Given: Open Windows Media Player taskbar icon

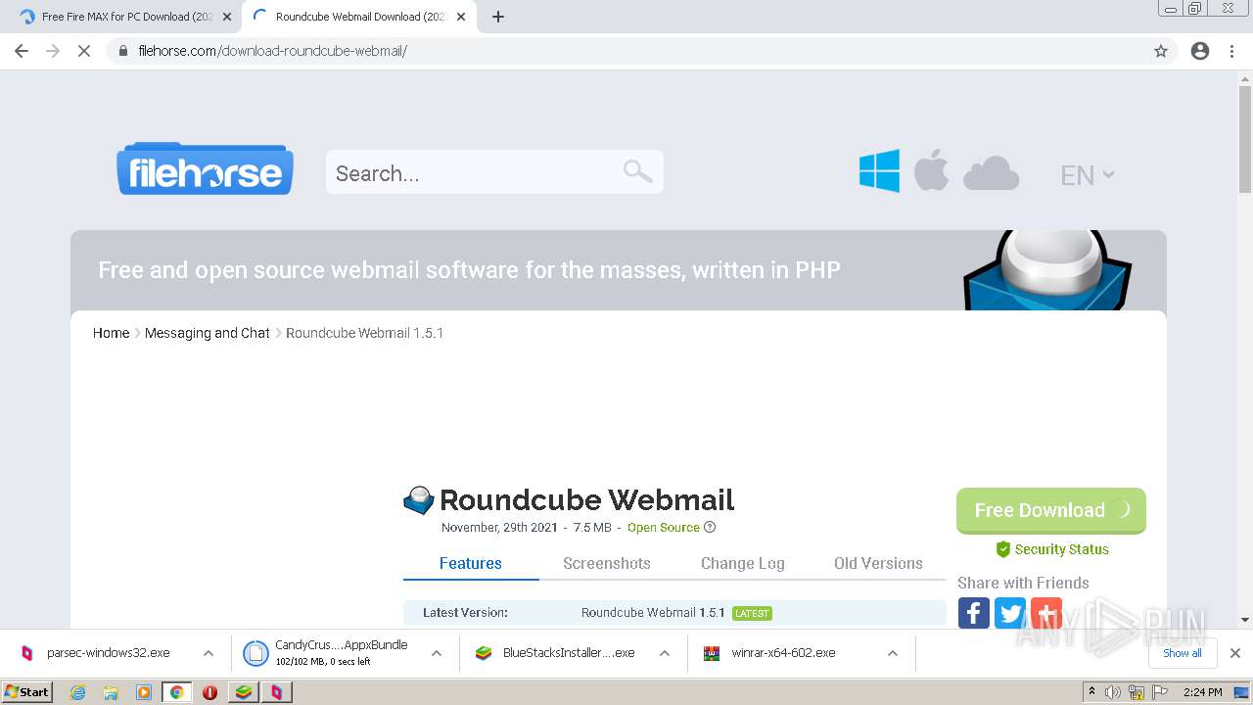Looking at the screenshot, I should point(144,692).
